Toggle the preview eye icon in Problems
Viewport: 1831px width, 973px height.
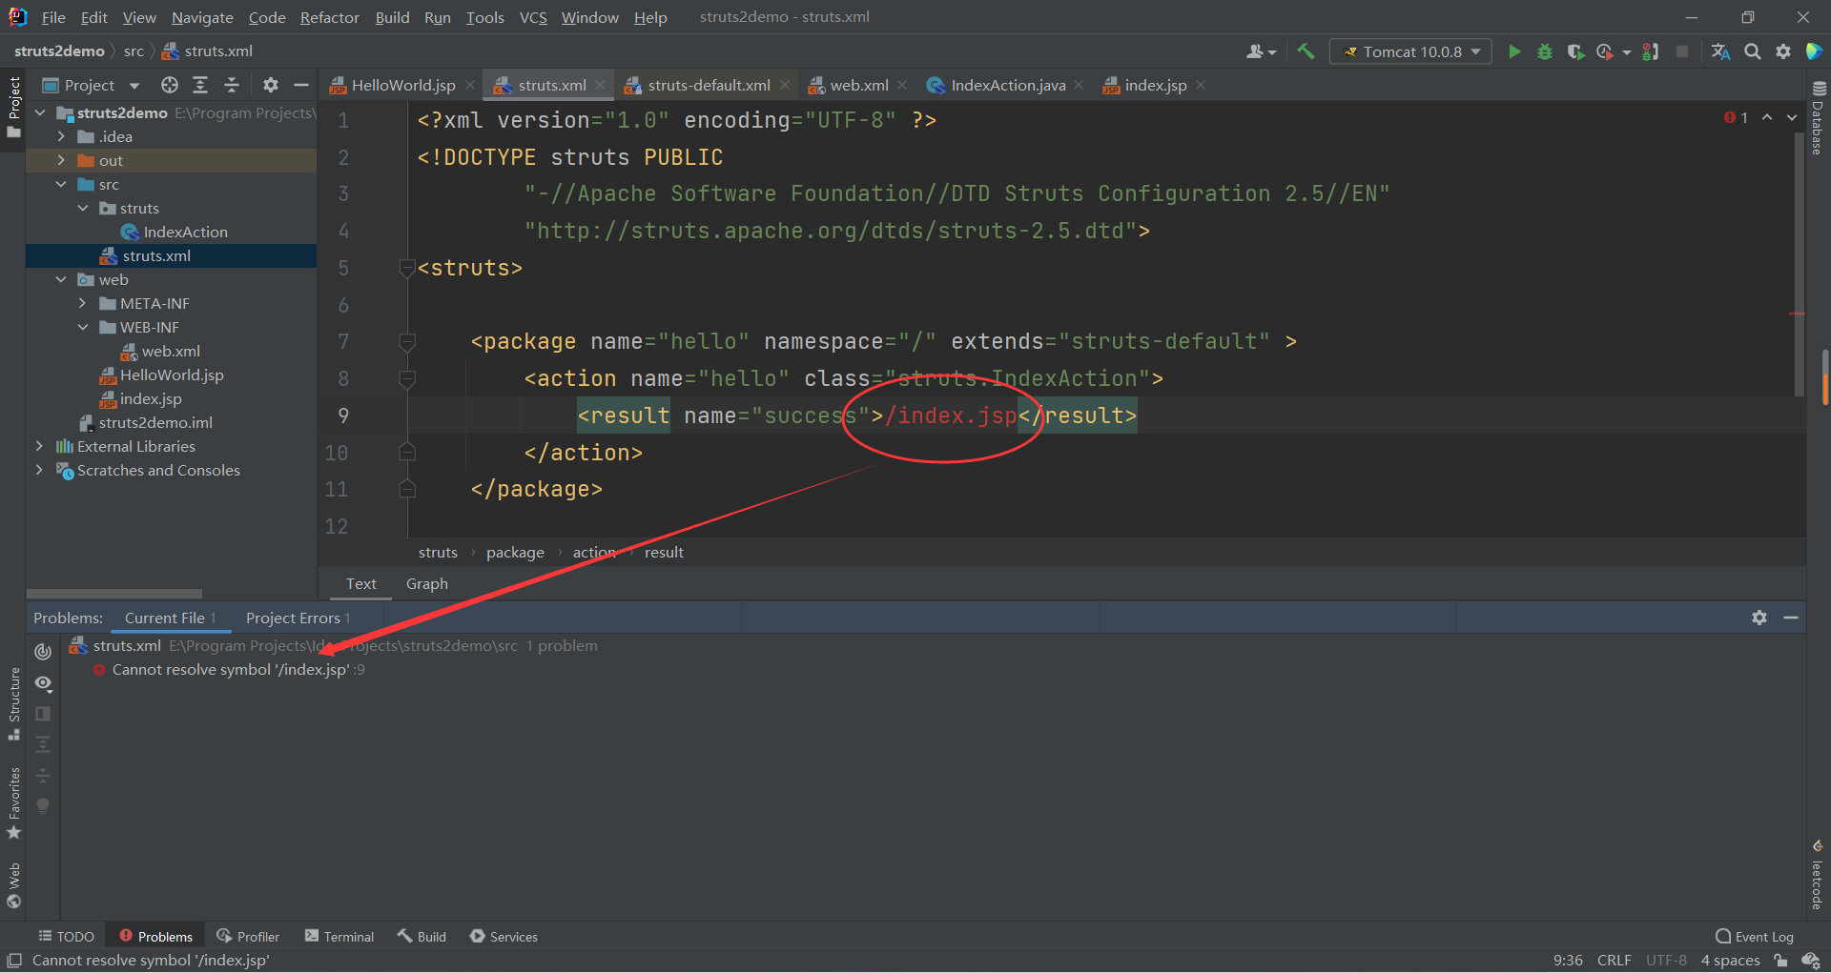click(x=43, y=683)
